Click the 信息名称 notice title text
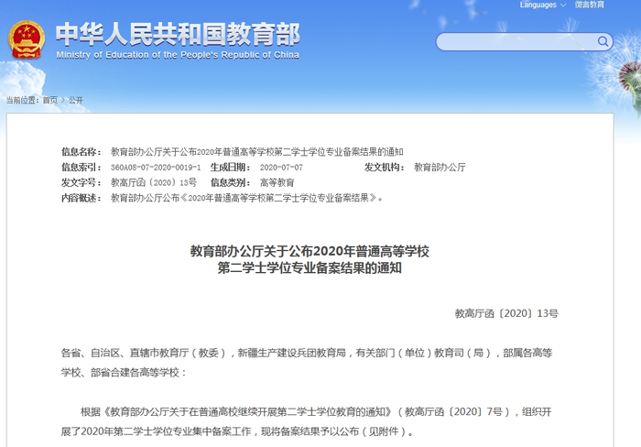Viewport: 641px width, 447px height. (x=257, y=152)
